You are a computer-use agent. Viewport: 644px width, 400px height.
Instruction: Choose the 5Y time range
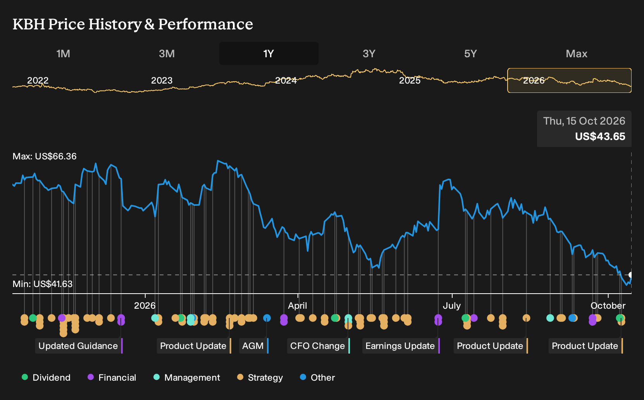pyautogui.click(x=470, y=53)
